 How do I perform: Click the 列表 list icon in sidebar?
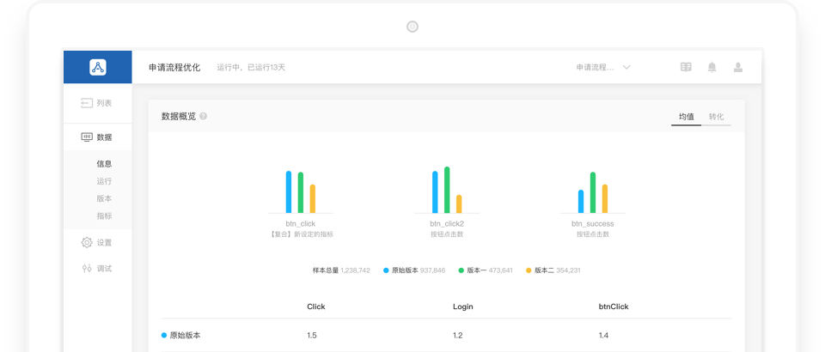pyautogui.click(x=86, y=104)
